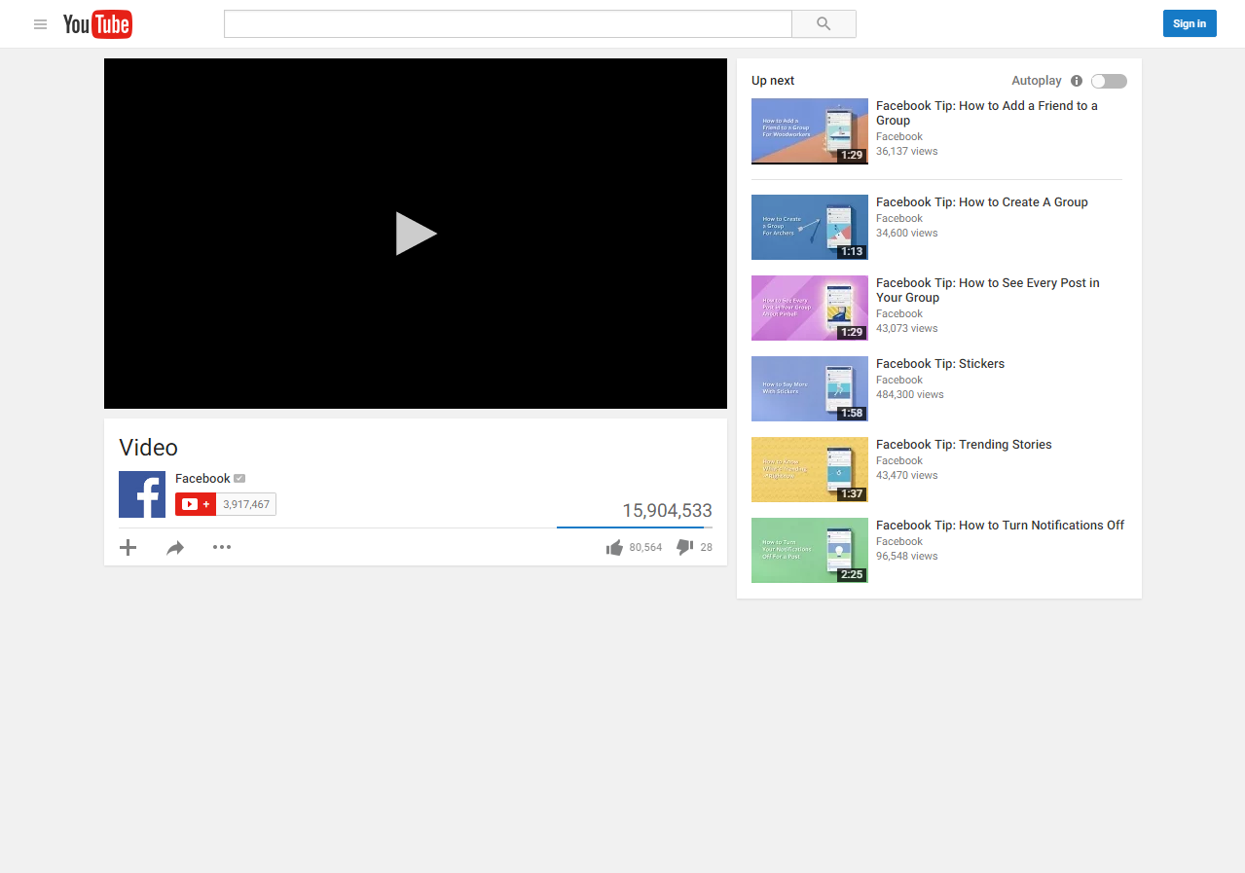Image resolution: width=1245 pixels, height=873 pixels.
Task: Subscribe using the red subscribe button
Action: click(196, 504)
